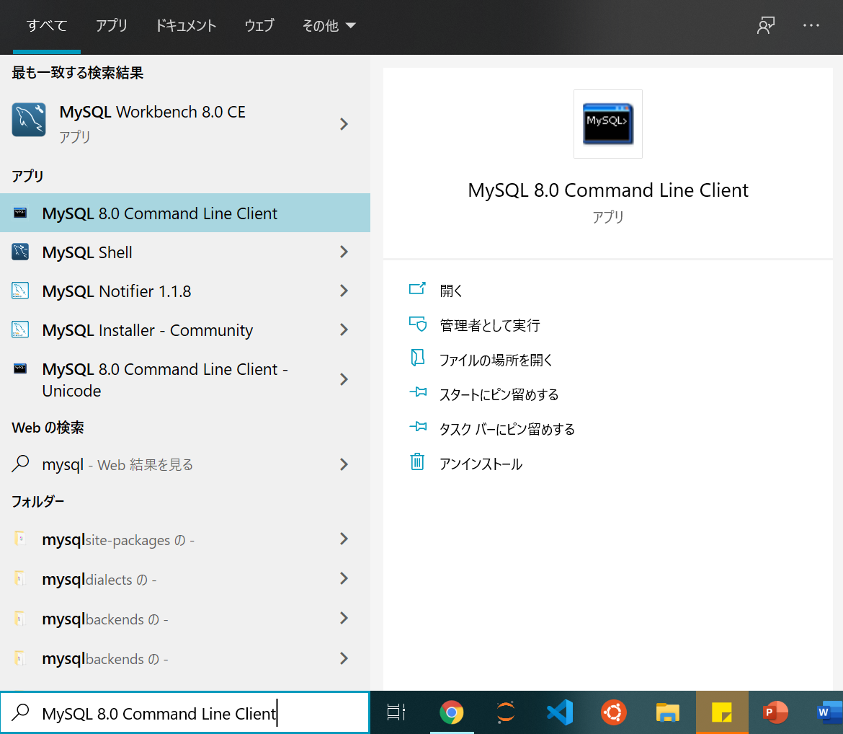Click the mysql site-packages folder icon

pyautogui.click(x=20, y=538)
